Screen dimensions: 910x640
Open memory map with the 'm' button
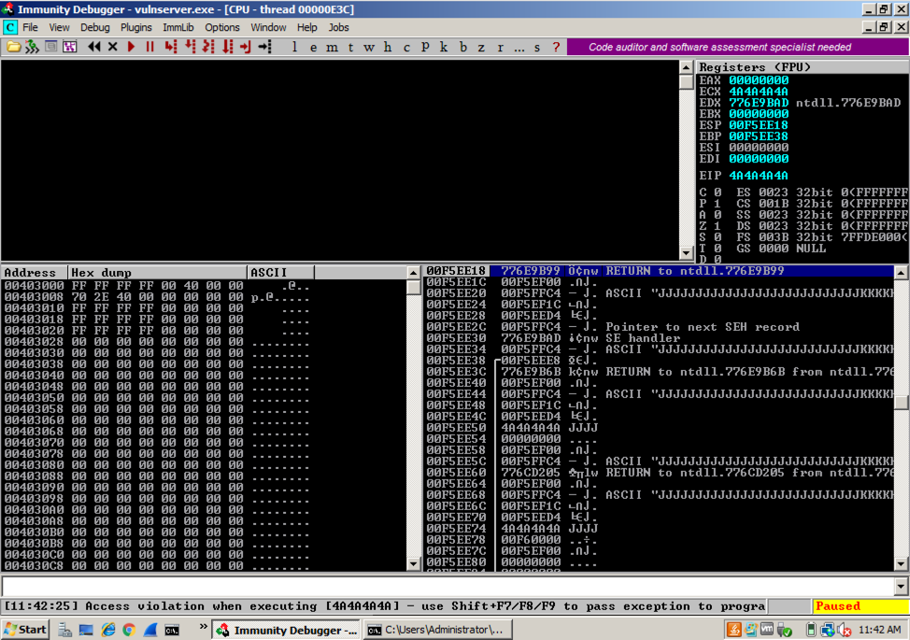[x=332, y=47]
